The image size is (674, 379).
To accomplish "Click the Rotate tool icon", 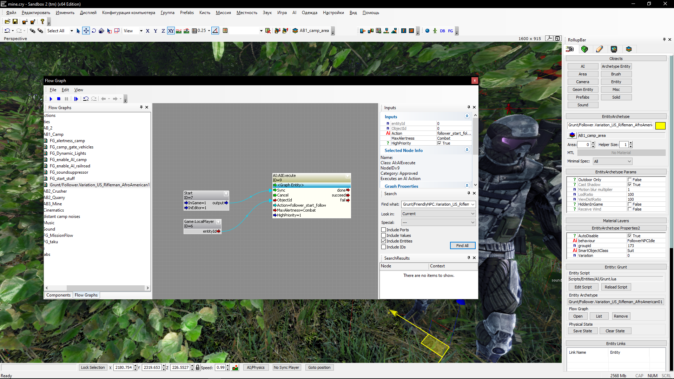I will 94,31.
